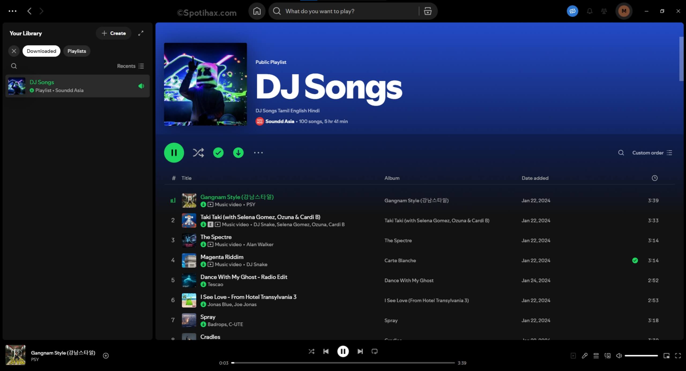Screen dimensions: 686x371
Task: Sort by Title column header
Action: click(187, 178)
